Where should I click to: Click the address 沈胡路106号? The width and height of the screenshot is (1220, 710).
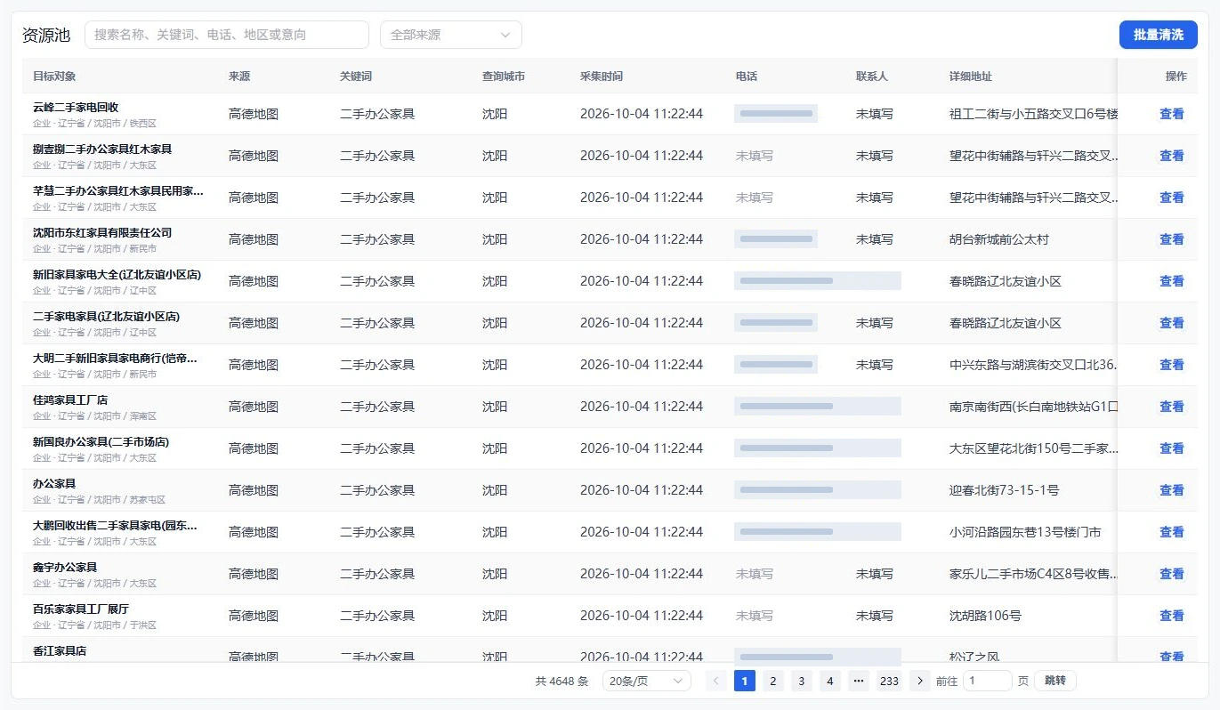(986, 616)
